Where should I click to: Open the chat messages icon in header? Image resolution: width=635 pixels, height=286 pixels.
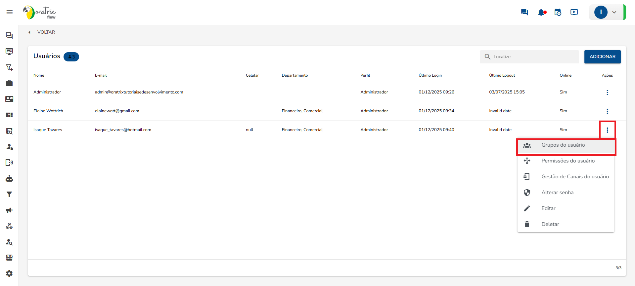(524, 12)
